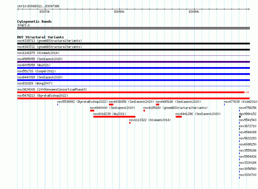Open the nsv6088150 variant label
Screen dimensions: 258x189
[x=248, y=144]
